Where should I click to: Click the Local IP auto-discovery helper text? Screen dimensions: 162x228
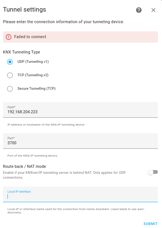(76, 211)
